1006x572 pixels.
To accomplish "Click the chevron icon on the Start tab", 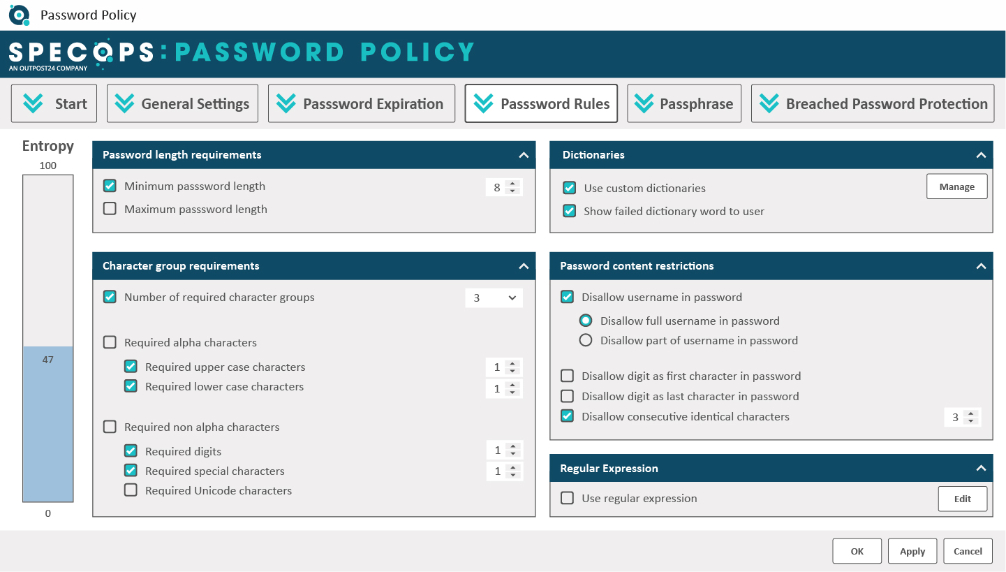I will (33, 103).
